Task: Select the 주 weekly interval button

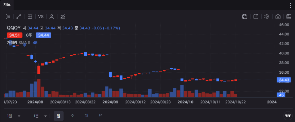Action: 72,116
